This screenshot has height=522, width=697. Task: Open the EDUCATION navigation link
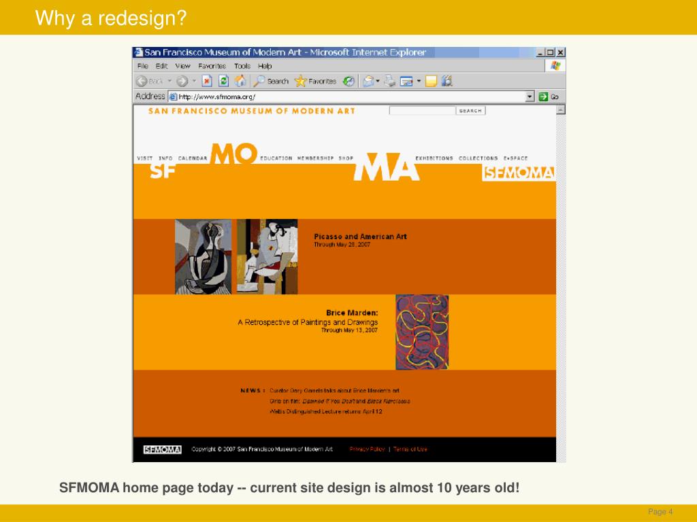[276, 158]
